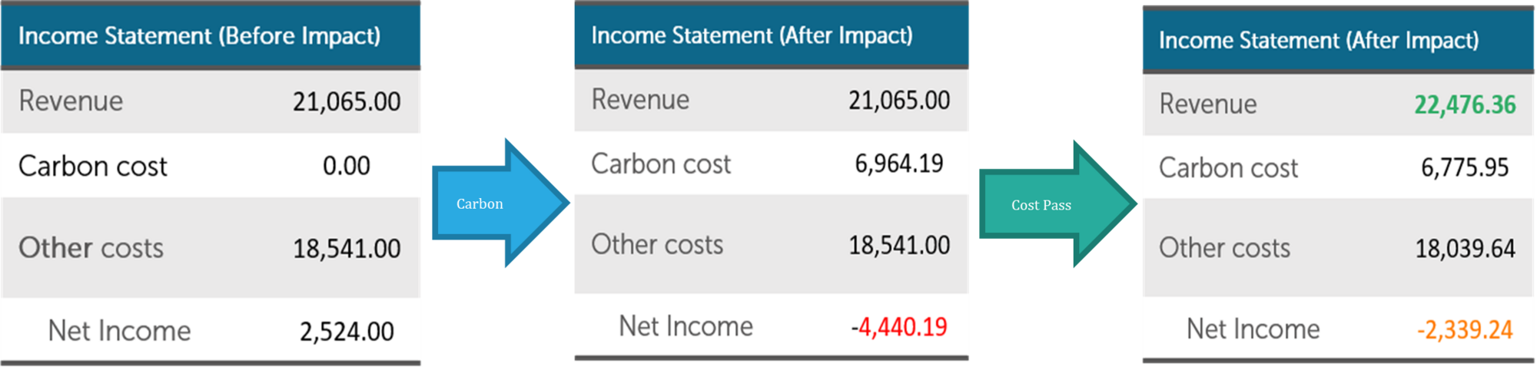Click the red net income -4,440.19

tap(899, 327)
